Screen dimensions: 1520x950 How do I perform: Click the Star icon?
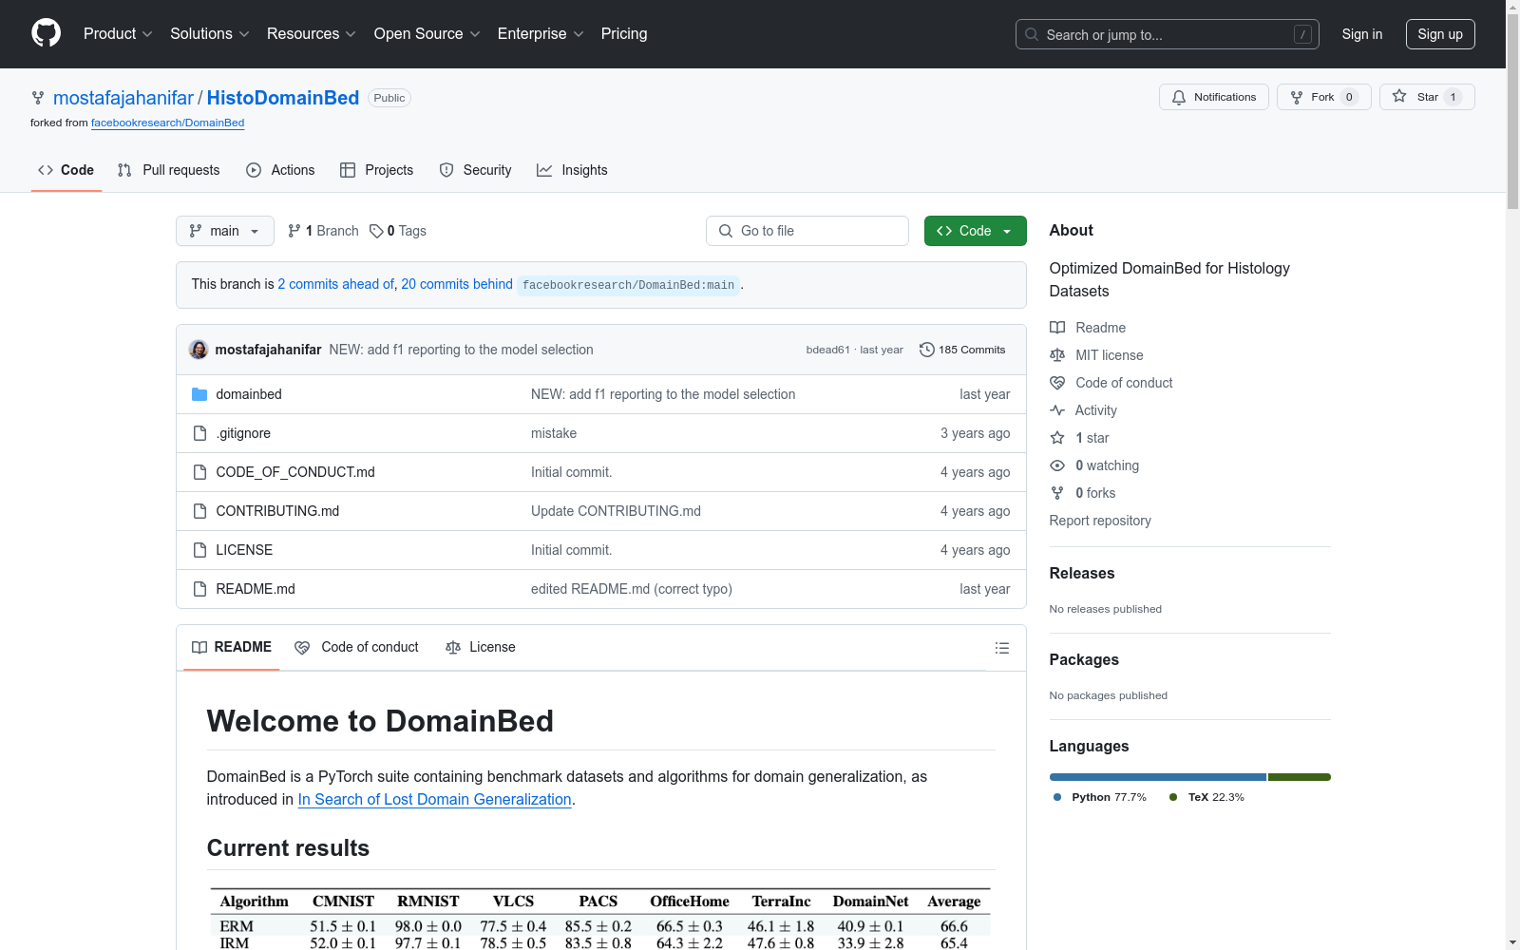pyautogui.click(x=1399, y=96)
